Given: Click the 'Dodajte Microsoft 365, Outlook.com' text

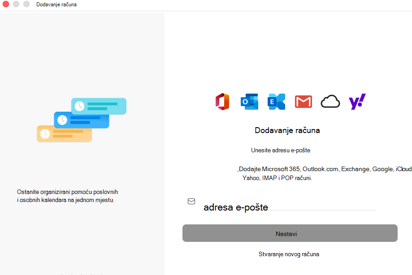Looking at the screenshot, I should pyautogui.click(x=289, y=169).
